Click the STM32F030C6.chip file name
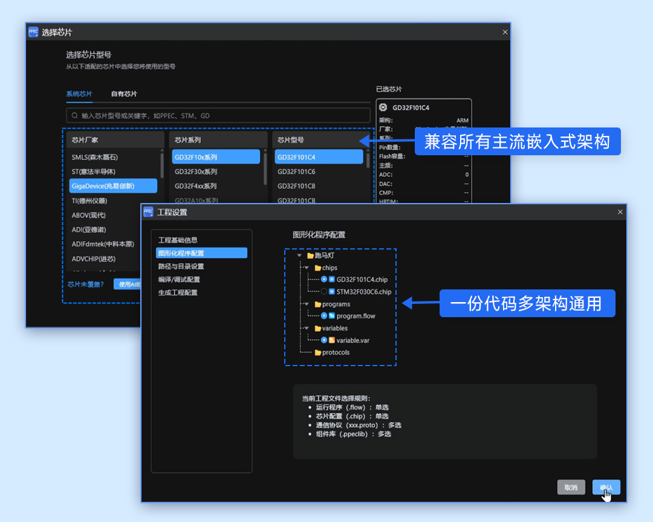Screen dimensions: 653x522 pos(363,292)
